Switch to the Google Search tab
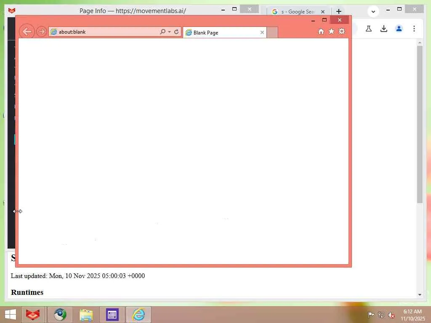This screenshot has height=323, width=431. coord(298,11)
